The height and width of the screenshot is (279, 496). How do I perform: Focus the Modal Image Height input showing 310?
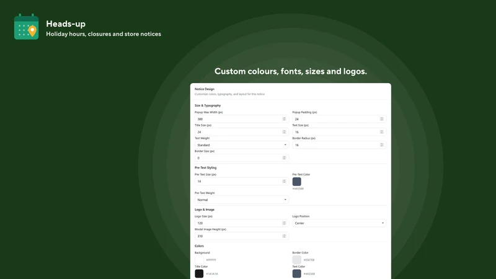click(x=242, y=236)
